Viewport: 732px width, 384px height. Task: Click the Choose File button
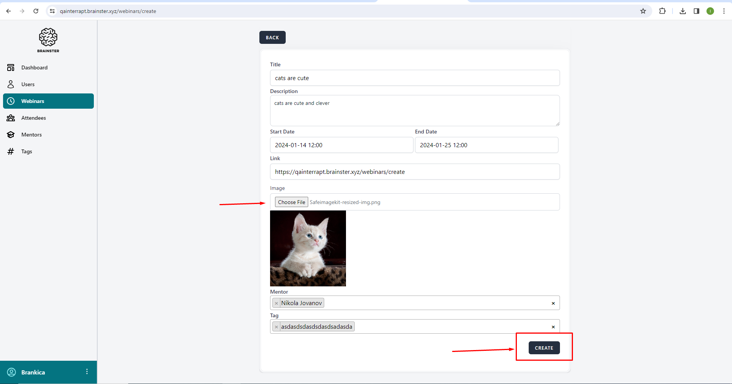[291, 202]
